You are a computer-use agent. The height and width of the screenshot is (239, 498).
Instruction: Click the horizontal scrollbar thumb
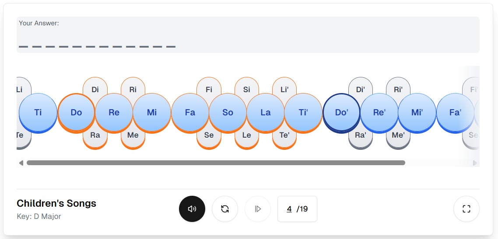[x=216, y=163]
